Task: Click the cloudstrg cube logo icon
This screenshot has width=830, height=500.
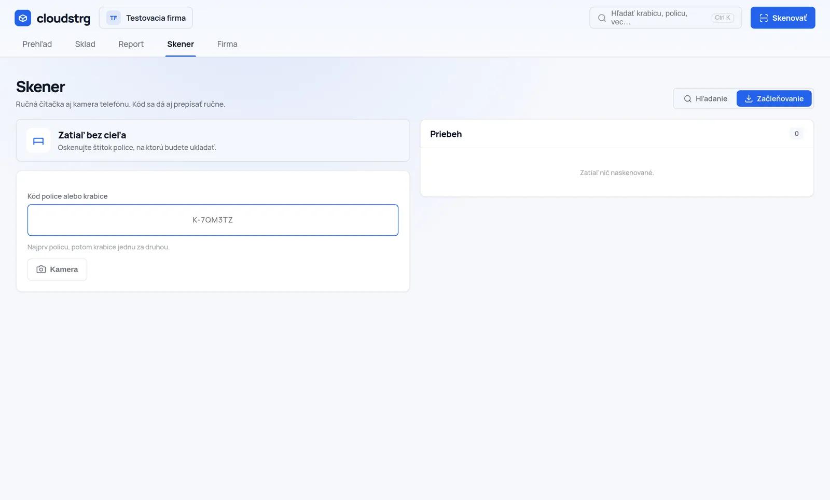Action: pos(23,18)
